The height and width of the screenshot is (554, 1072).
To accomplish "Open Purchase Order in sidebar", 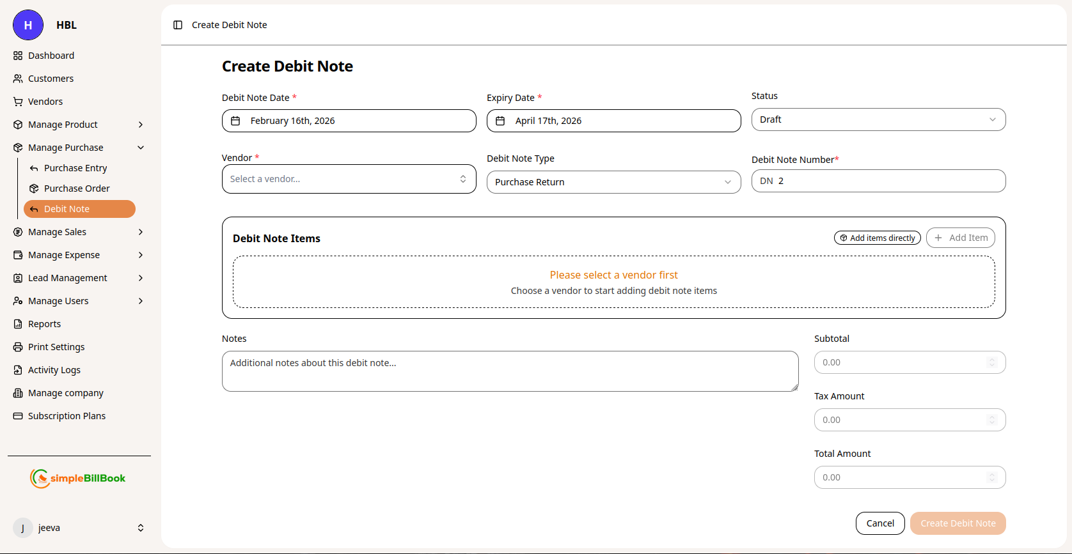I will pos(77,189).
